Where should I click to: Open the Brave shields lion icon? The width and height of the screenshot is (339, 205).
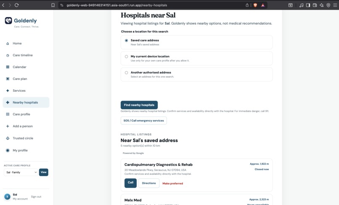click(255, 5)
